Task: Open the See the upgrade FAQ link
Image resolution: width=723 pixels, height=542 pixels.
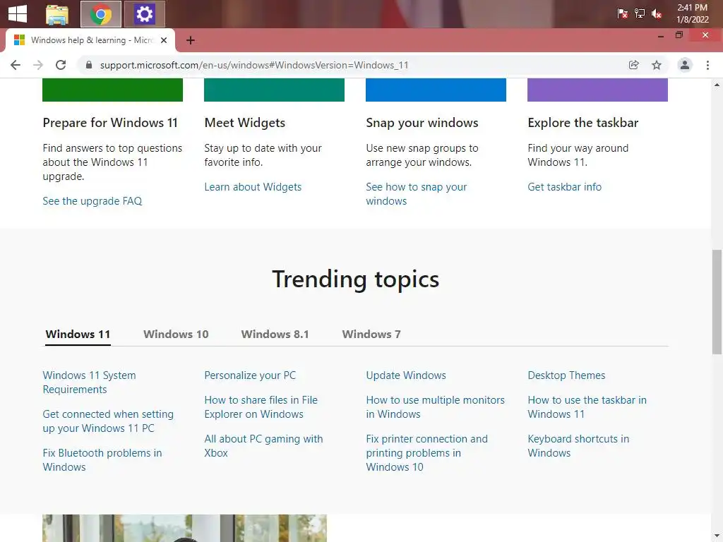Action: (92, 201)
